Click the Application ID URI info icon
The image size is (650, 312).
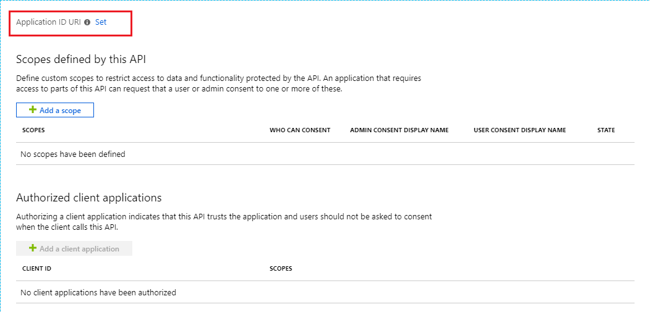(x=87, y=23)
